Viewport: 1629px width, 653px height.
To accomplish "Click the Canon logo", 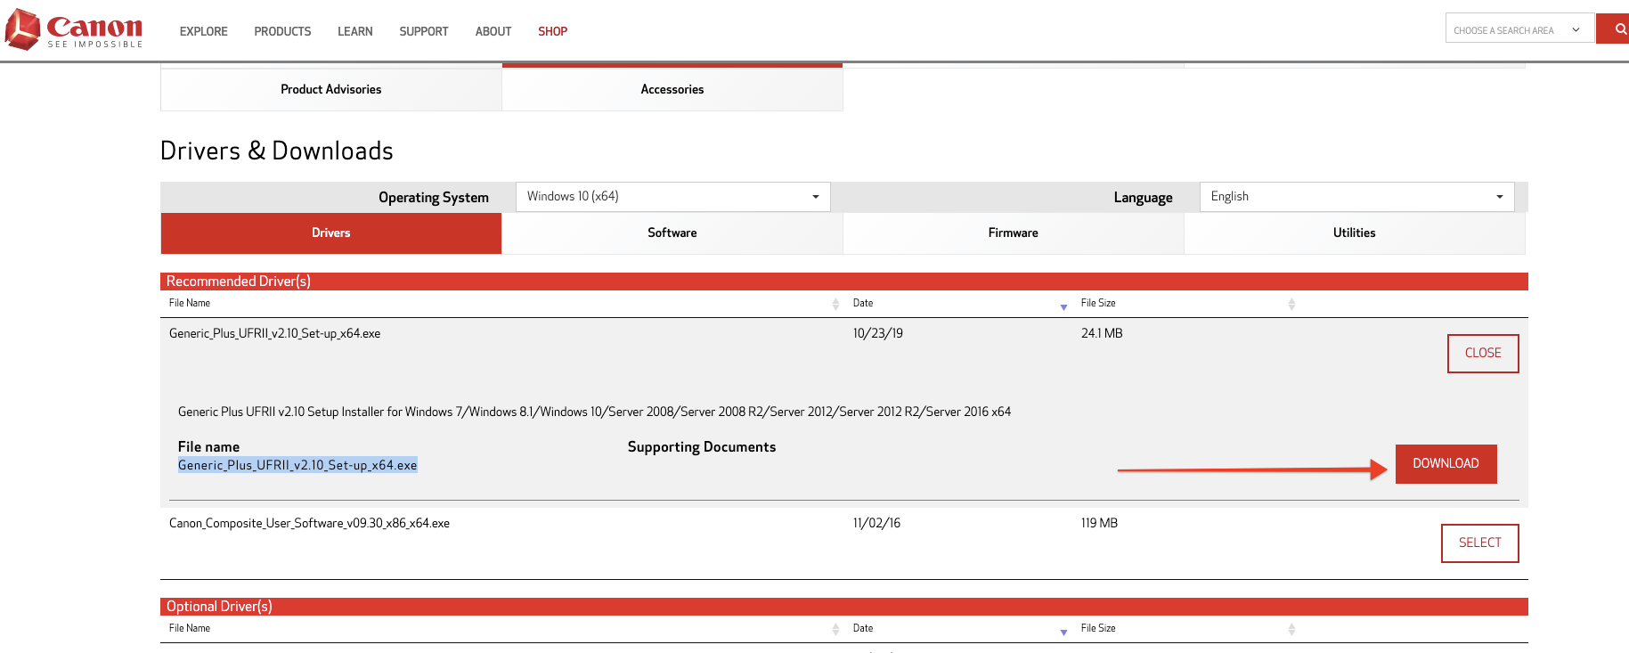I will [74, 29].
